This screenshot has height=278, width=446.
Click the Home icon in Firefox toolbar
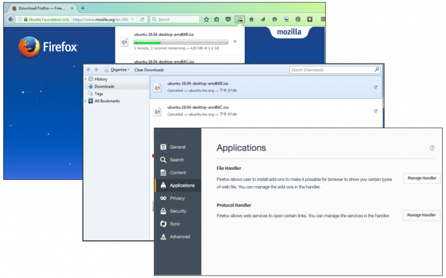251,19
